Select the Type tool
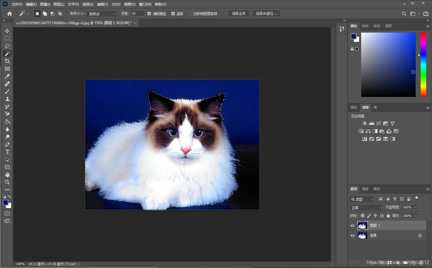 coord(7,152)
